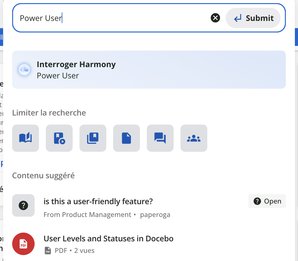Click the "2 vues" view count
The image size is (298, 261).
(x=84, y=251)
